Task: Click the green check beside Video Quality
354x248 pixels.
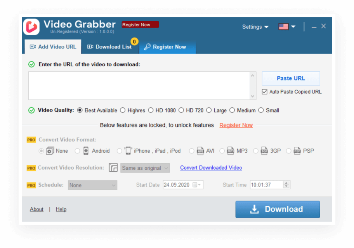Action: (31, 110)
